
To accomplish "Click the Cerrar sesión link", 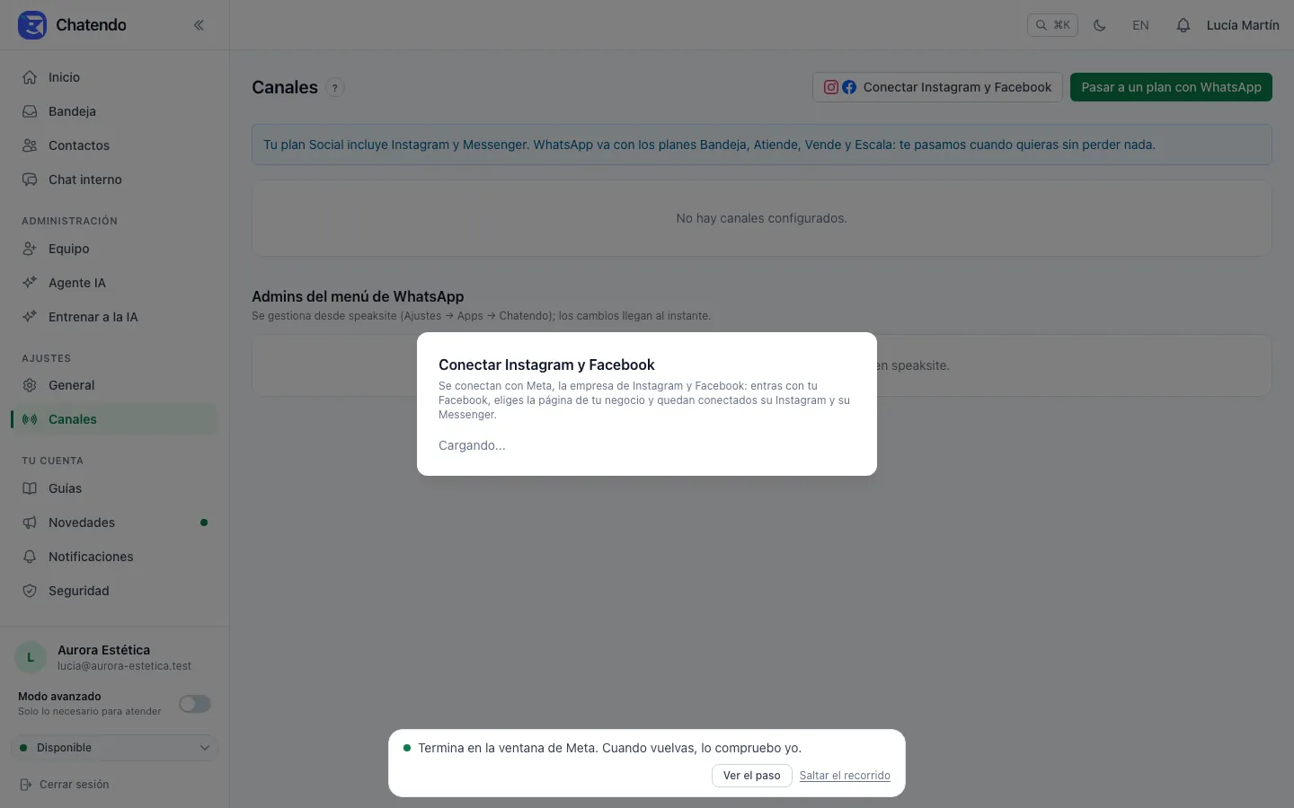I will (74, 785).
